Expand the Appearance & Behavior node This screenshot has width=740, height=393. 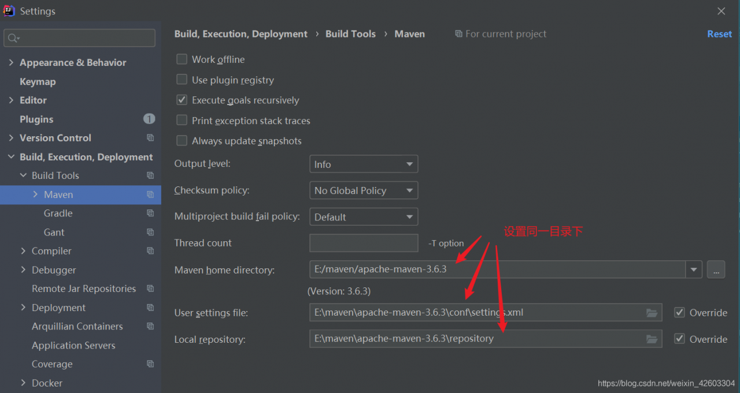pos(11,62)
